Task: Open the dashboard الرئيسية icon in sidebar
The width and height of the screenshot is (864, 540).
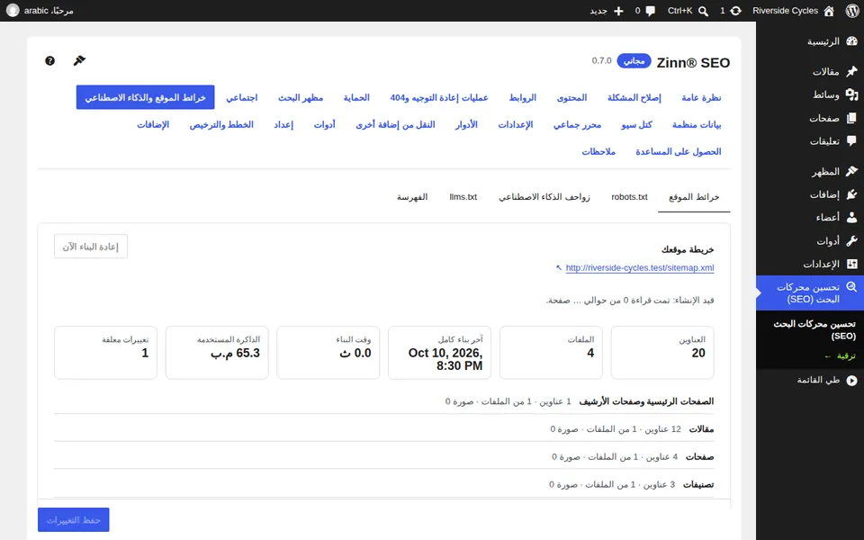Action: pos(852,41)
